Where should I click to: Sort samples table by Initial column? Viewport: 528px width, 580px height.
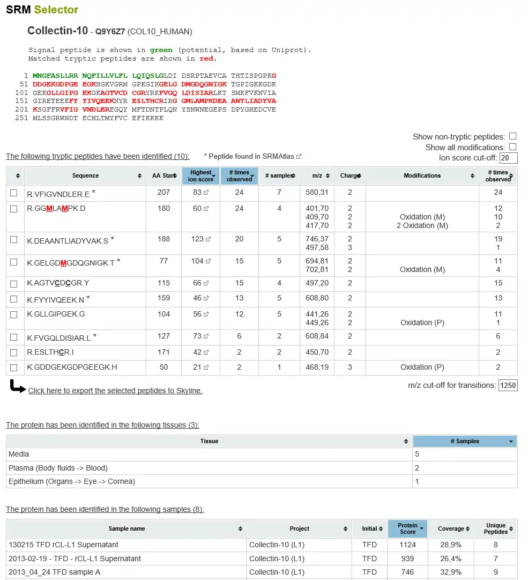tap(369, 529)
